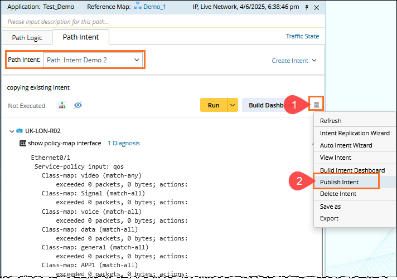
Task: Click the Demo_1 map icon
Action: coord(138,6)
